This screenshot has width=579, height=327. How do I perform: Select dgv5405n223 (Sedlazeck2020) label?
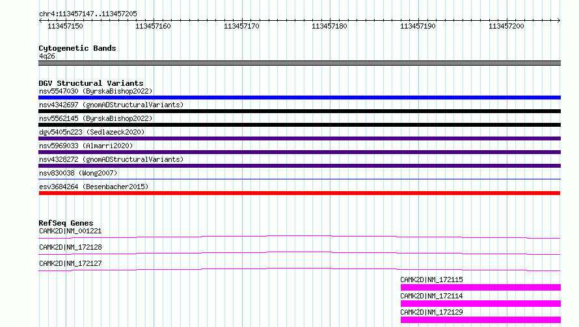point(92,132)
